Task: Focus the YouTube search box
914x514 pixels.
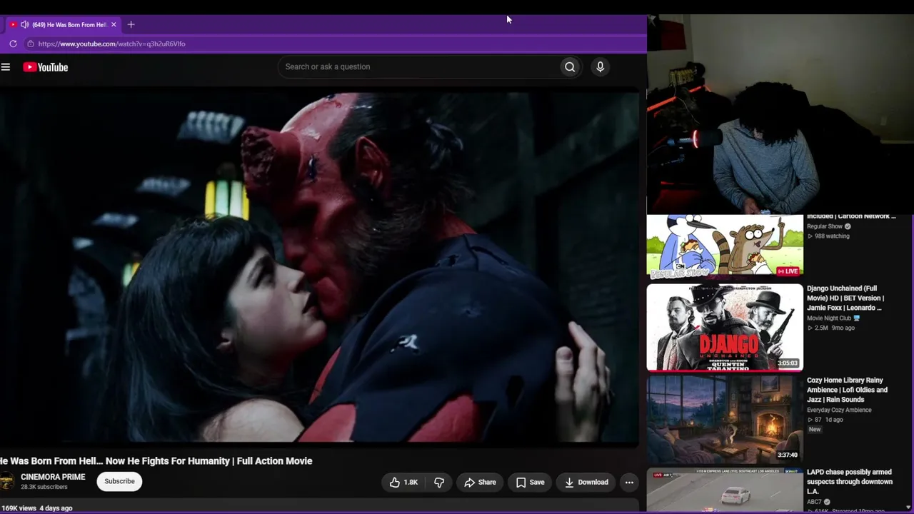Action: click(x=419, y=67)
